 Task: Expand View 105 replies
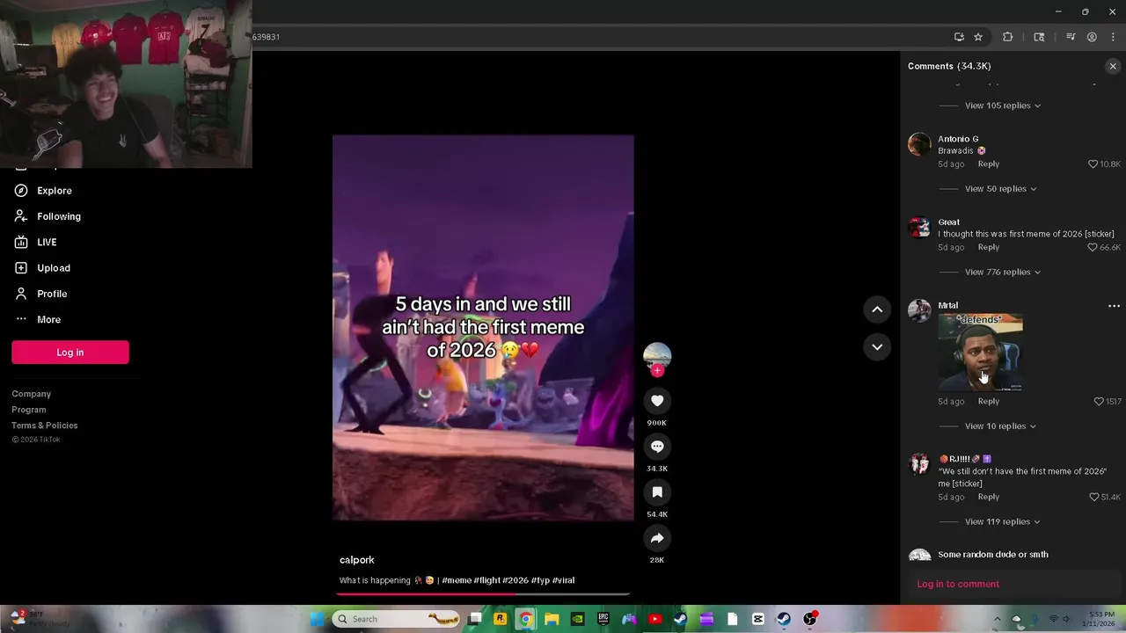tap(1002, 105)
